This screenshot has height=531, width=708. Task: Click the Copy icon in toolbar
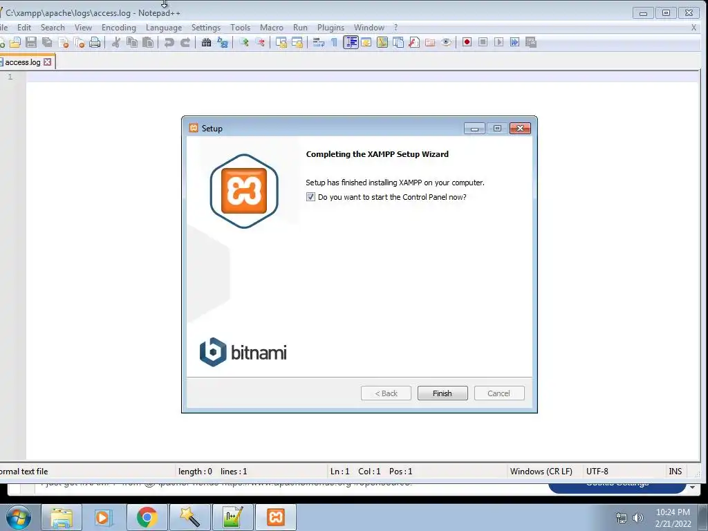[x=132, y=42]
